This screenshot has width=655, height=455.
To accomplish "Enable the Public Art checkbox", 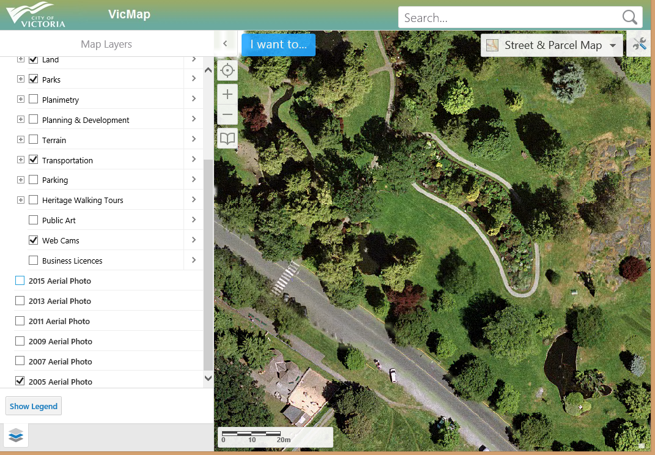I will [x=34, y=220].
